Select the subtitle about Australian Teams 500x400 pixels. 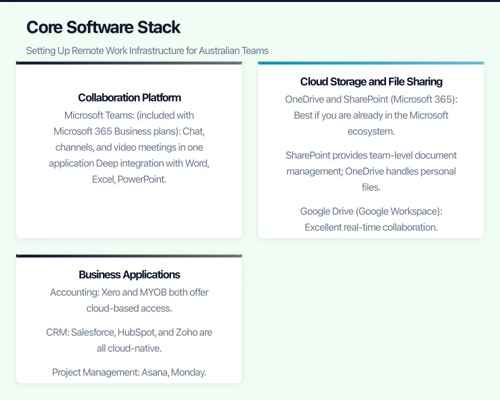point(147,50)
